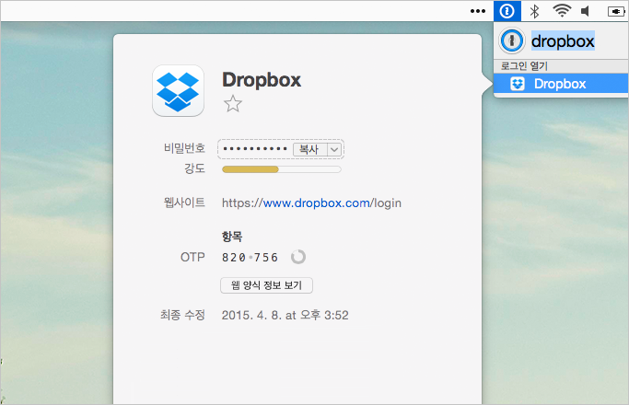The width and height of the screenshot is (629, 405).
Task: Click the Dropbox title heading
Action: pyautogui.click(x=262, y=80)
